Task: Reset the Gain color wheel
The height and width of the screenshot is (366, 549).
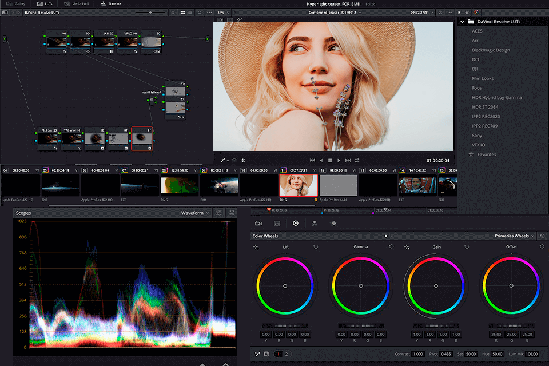Action: point(467,247)
